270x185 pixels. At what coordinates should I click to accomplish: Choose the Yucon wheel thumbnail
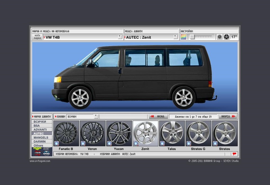tap(119, 133)
